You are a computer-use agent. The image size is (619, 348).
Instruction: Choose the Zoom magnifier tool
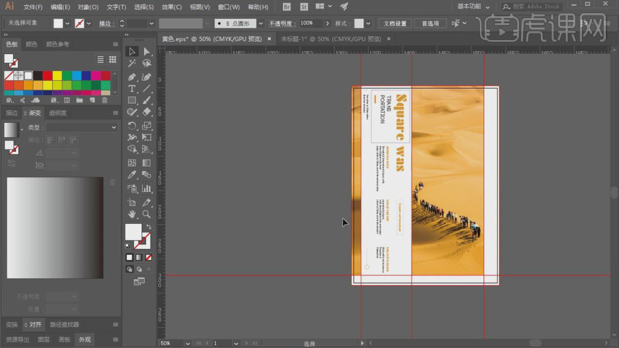click(x=146, y=214)
